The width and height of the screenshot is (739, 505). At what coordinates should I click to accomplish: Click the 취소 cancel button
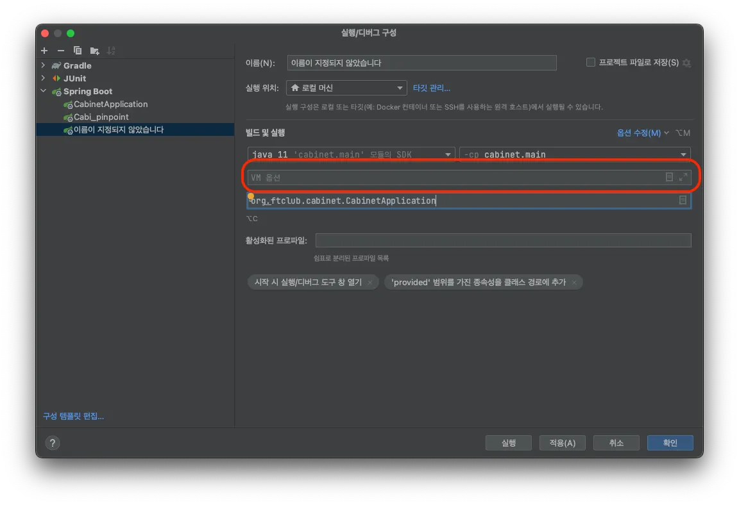616,443
